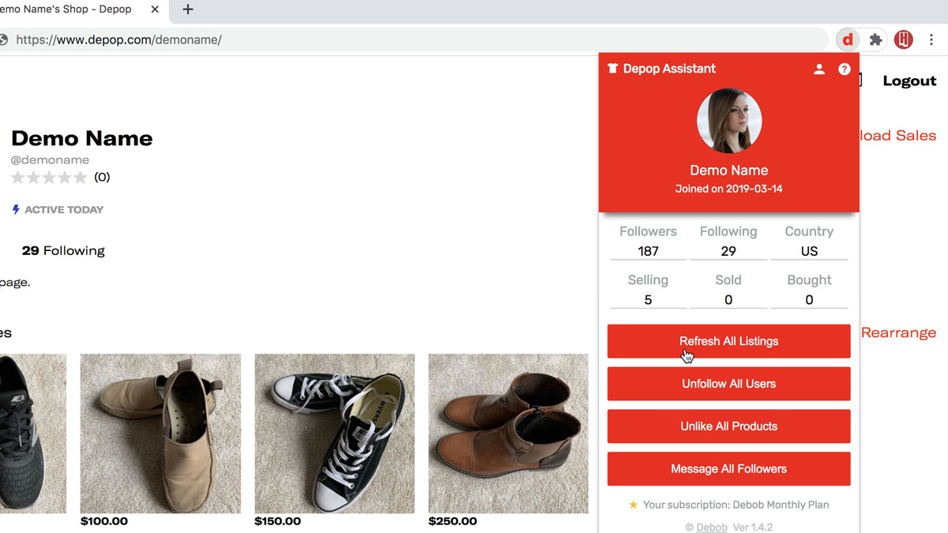Image resolution: width=948 pixels, height=533 pixels.
Task: Click the Message All Followers button
Action: click(x=728, y=468)
